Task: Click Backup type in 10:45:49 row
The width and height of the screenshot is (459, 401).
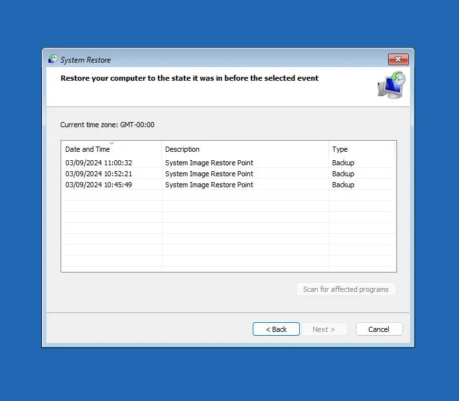Action: pos(343,185)
